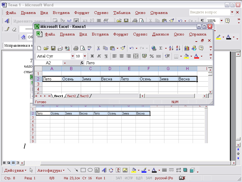
Task: Switch to the Лист2 sheet tab
Action: 71,96
